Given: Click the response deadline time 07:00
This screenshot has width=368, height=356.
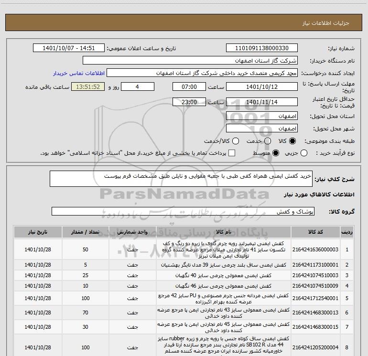Looking at the screenshot, I should [189, 86].
